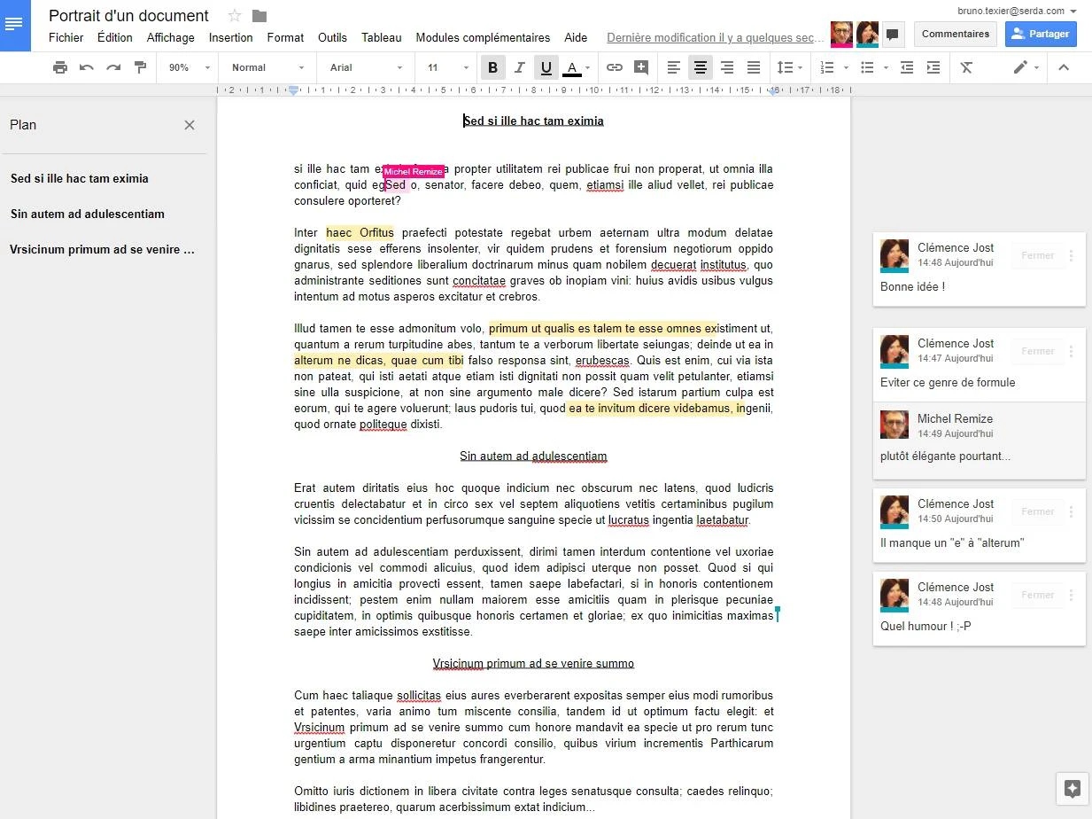Click the document title Portrait d'un document
The width and height of the screenshot is (1092, 819).
click(128, 16)
